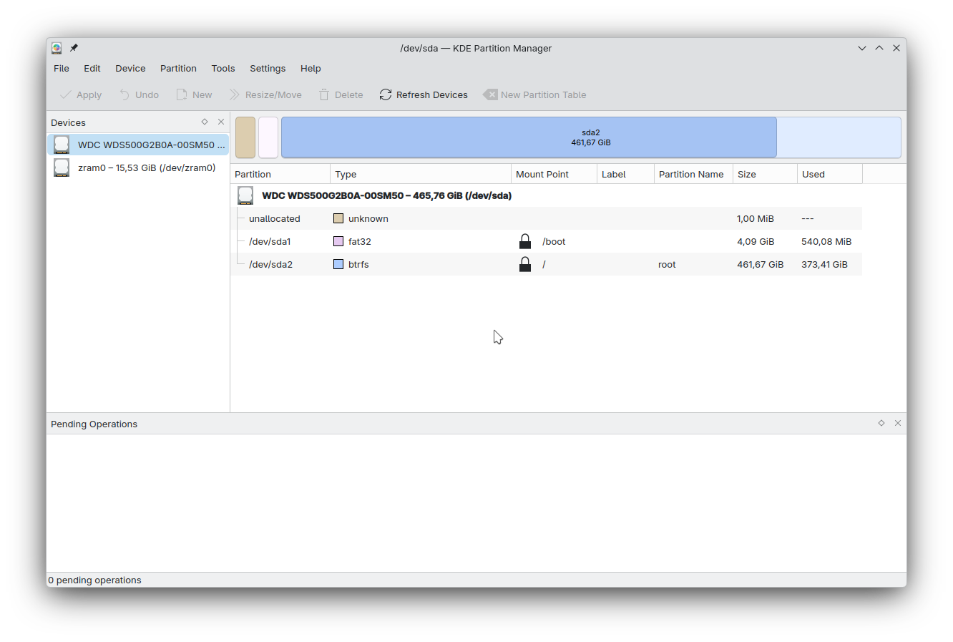
Task: Toggle the pin window icon in title bar
Action: point(74,48)
